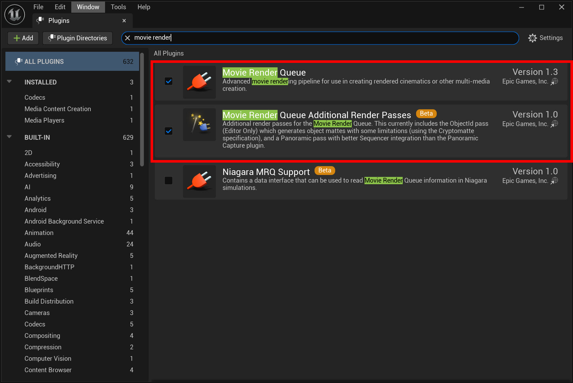This screenshot has width=573, height=383.
Task: Select the Audio category
Action: pos(72,244)
